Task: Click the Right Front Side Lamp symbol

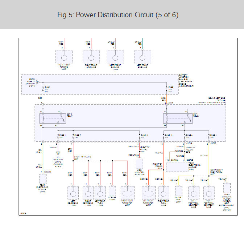Action: [x=91, y=56]
